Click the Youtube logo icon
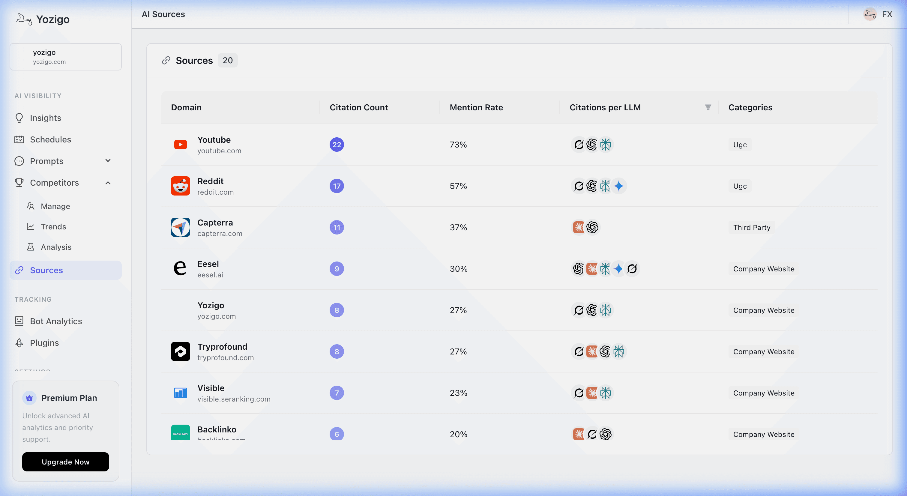 tap(180, 145)
